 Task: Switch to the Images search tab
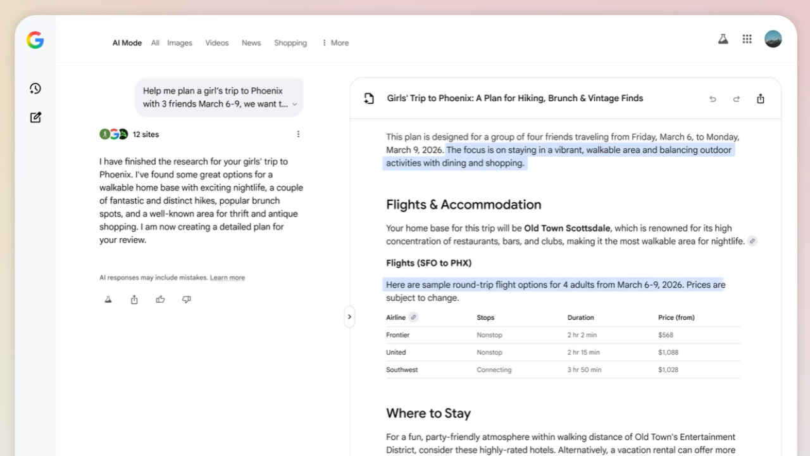pos(180,42)
